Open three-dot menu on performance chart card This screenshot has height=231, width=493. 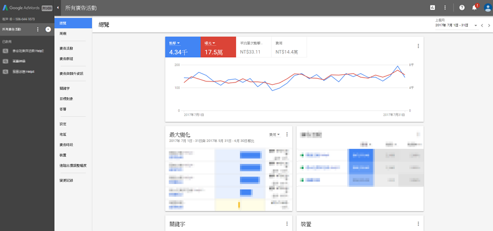coord(418,46)
